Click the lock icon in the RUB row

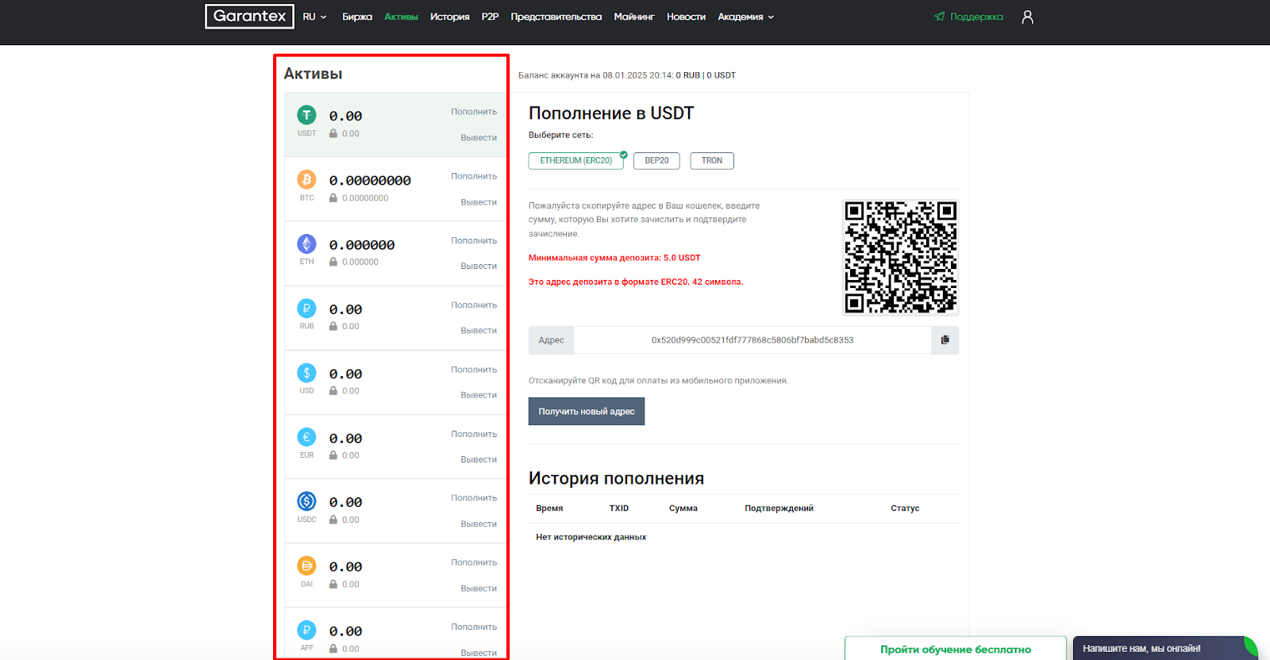coord(333,326)
